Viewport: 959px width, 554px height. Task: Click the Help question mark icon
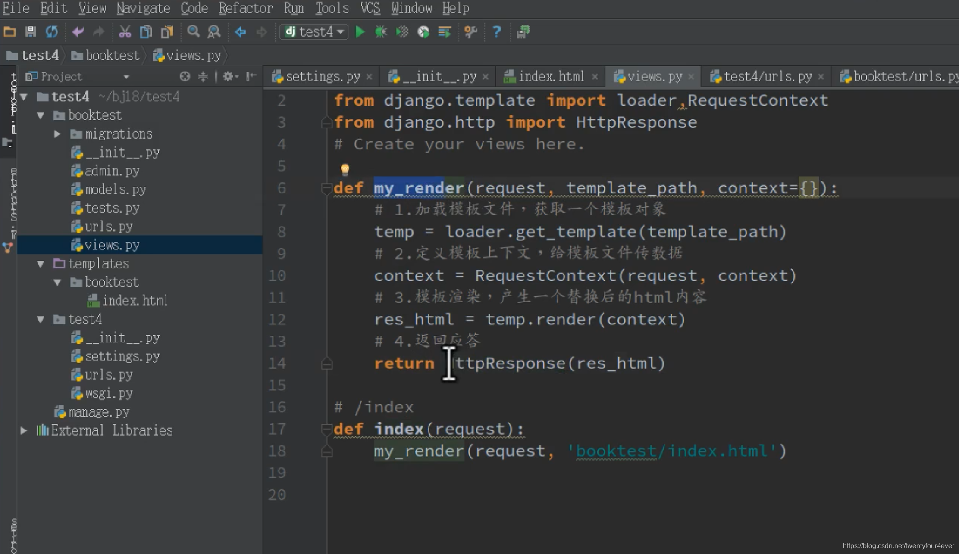[x=497, y=32]
